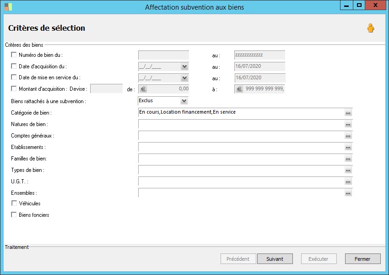Open the Natures de bien ellipsis picker
The height and width of the screenshot is (275, 389).
tap(348, 124)
